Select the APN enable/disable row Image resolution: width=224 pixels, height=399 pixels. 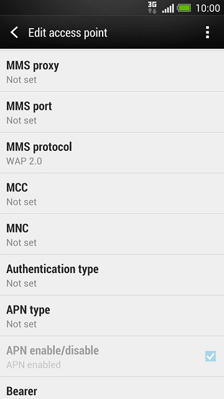coord(112,357)
